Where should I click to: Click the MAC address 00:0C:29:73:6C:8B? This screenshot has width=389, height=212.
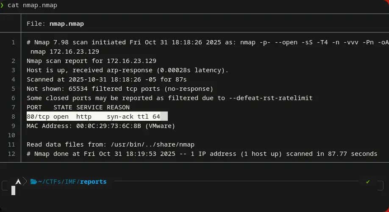coord(106,126)
